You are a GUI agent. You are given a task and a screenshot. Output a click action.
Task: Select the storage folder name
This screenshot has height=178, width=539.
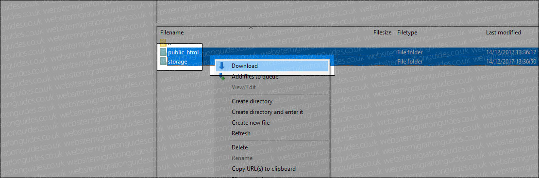(177, 62)
